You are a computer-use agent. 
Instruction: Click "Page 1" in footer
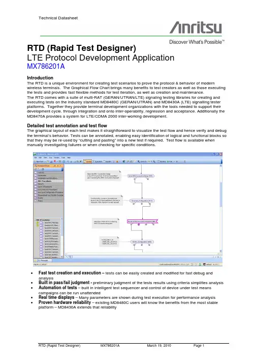pyautogui.click(x=199, y=345)
